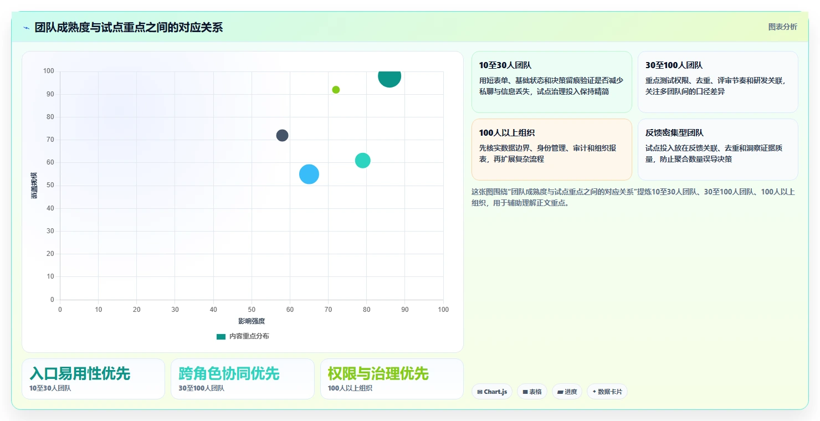Click the 入口易用性优先 stat heading
The width and height of the screenshot is (820, 421).
(80, 373)
